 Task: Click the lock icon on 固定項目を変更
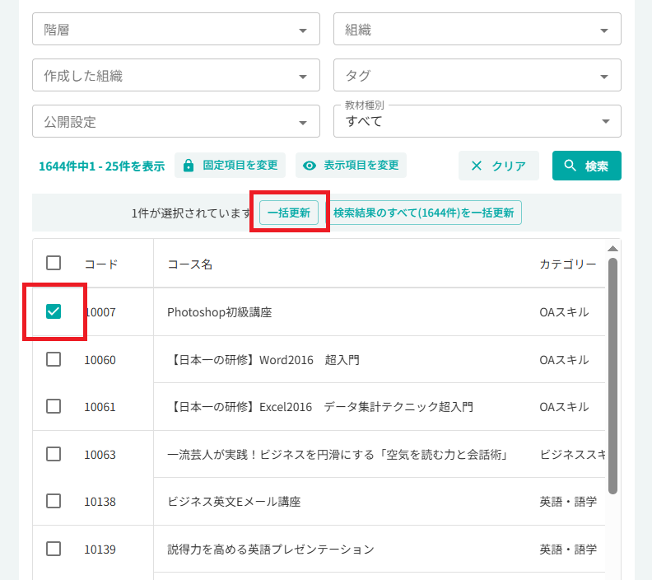[x=189, y=166]
